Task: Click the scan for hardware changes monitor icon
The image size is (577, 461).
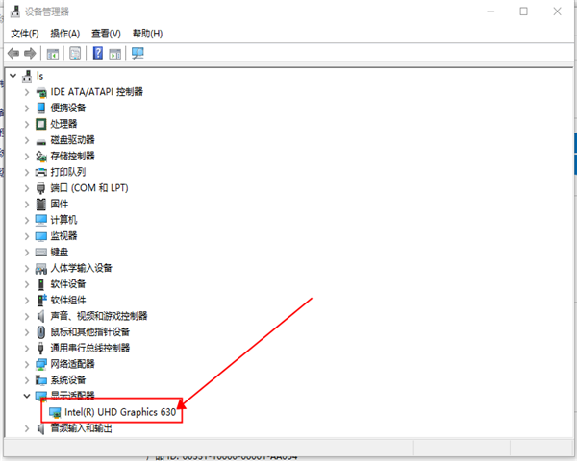Action: [x=138, y=53]
